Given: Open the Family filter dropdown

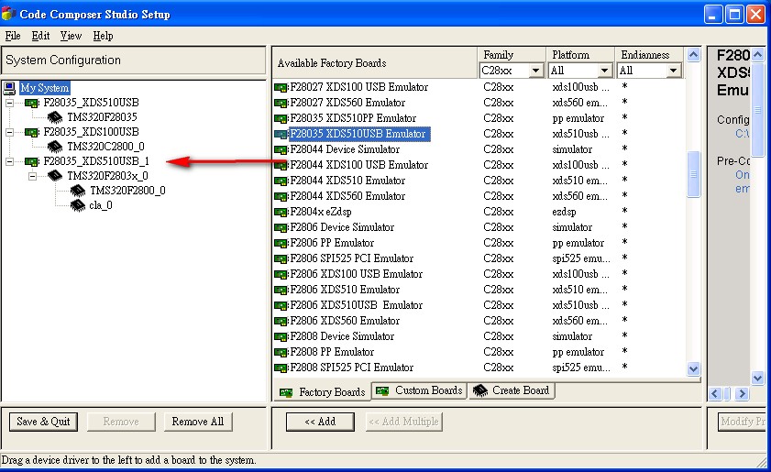Looking at the screenshot, I should [x=536, y=71].
